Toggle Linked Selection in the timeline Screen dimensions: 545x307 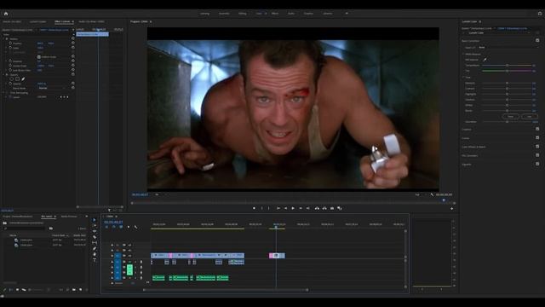point(121,227)
